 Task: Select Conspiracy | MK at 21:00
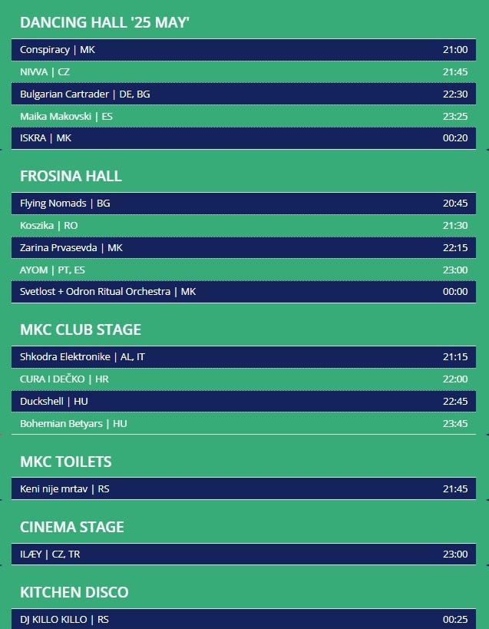(x=243, y=50)
